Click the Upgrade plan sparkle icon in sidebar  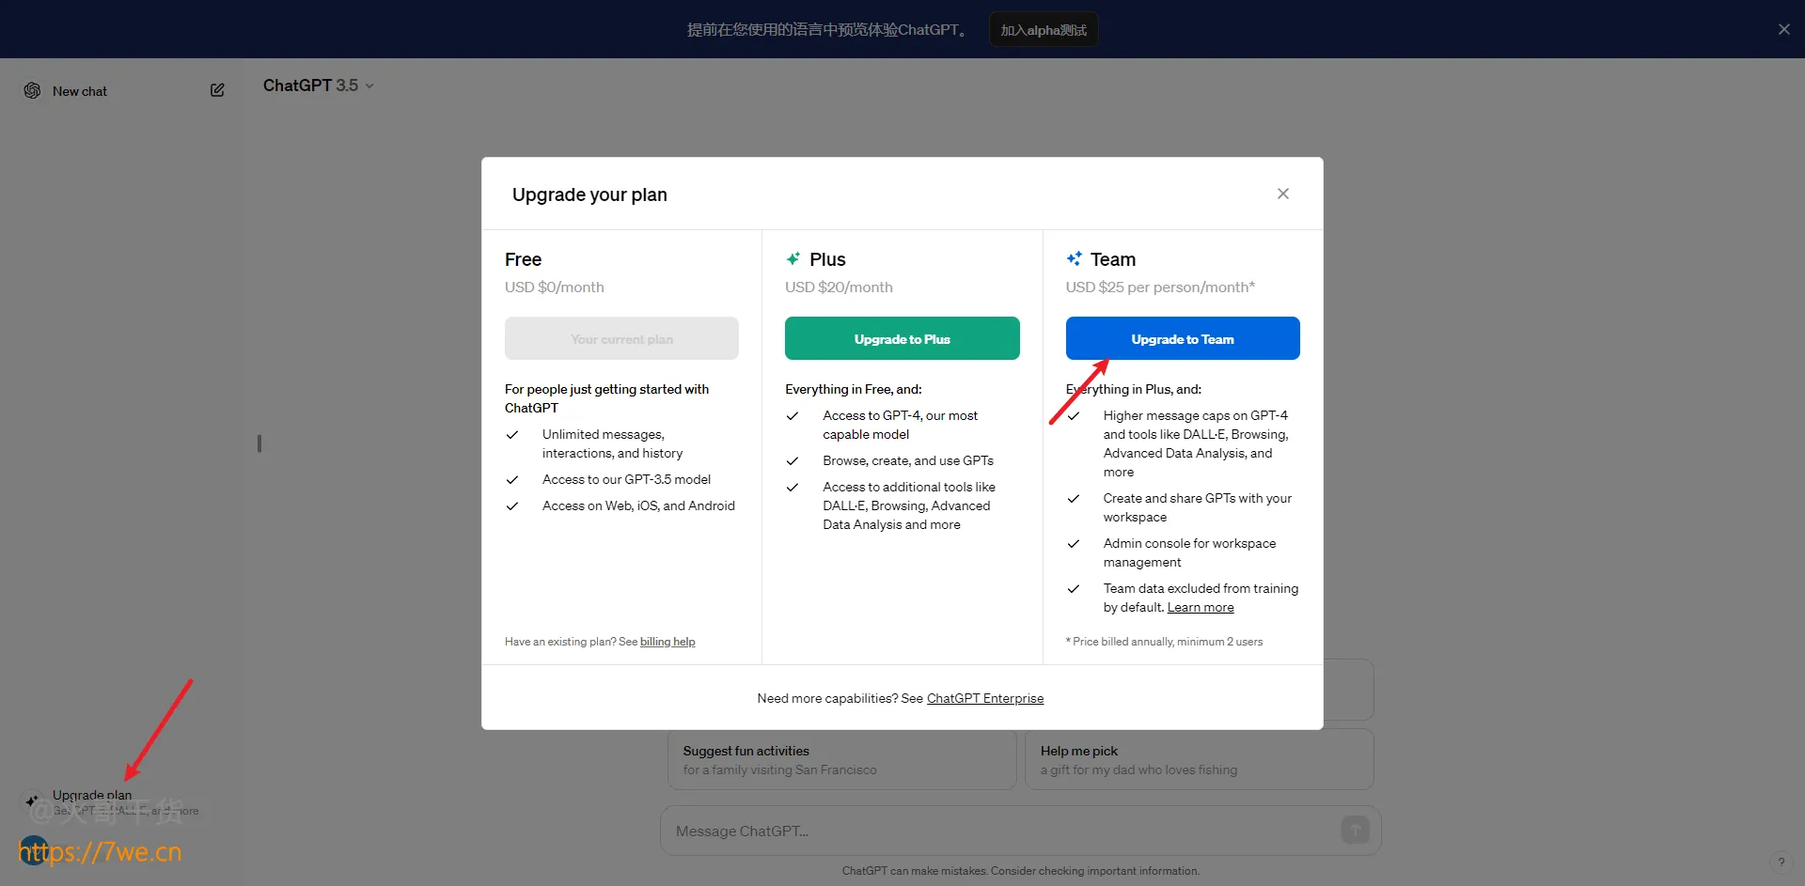coord(32,801)
